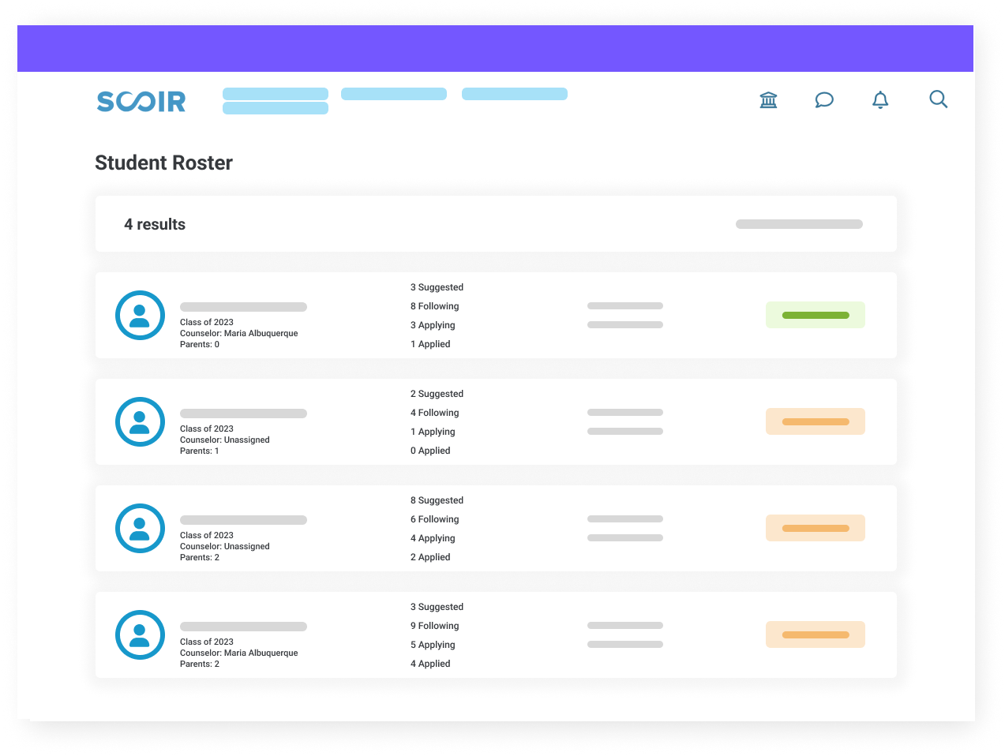The width and height of the screenshot is (1005, 756).
Task: Click "5 Applying" count
Action: click(433, 645)
